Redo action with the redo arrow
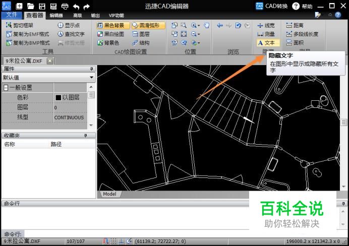This screenshot has width=349, height=246. (87, 7)
